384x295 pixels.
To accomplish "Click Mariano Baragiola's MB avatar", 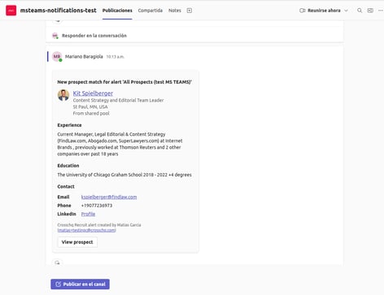I will [x=57, y=56].
